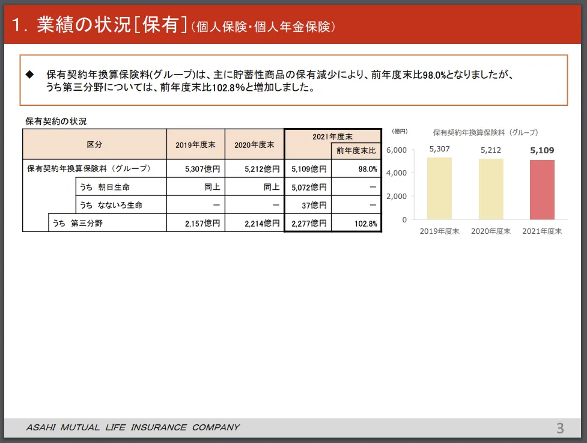
Task: Select the 5,072億円 table cell
Action: [309, 187]
